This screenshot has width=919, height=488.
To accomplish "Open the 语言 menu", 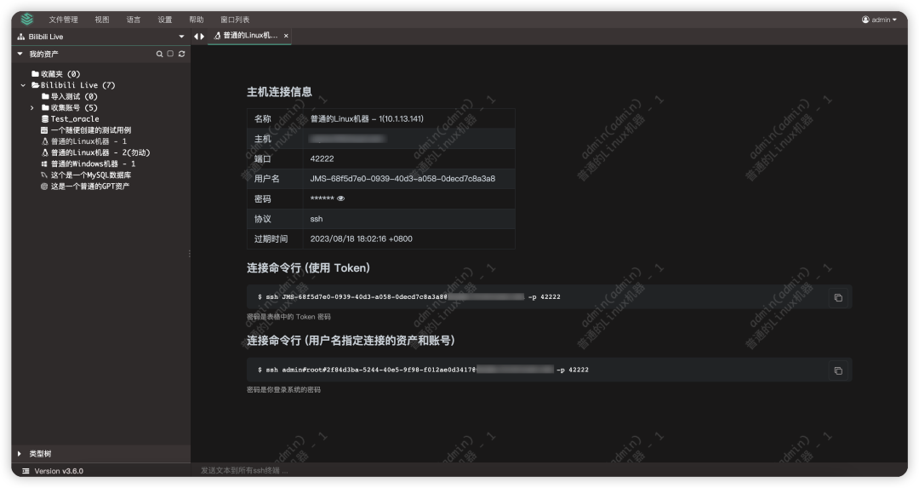I will (x=134, y=20).
